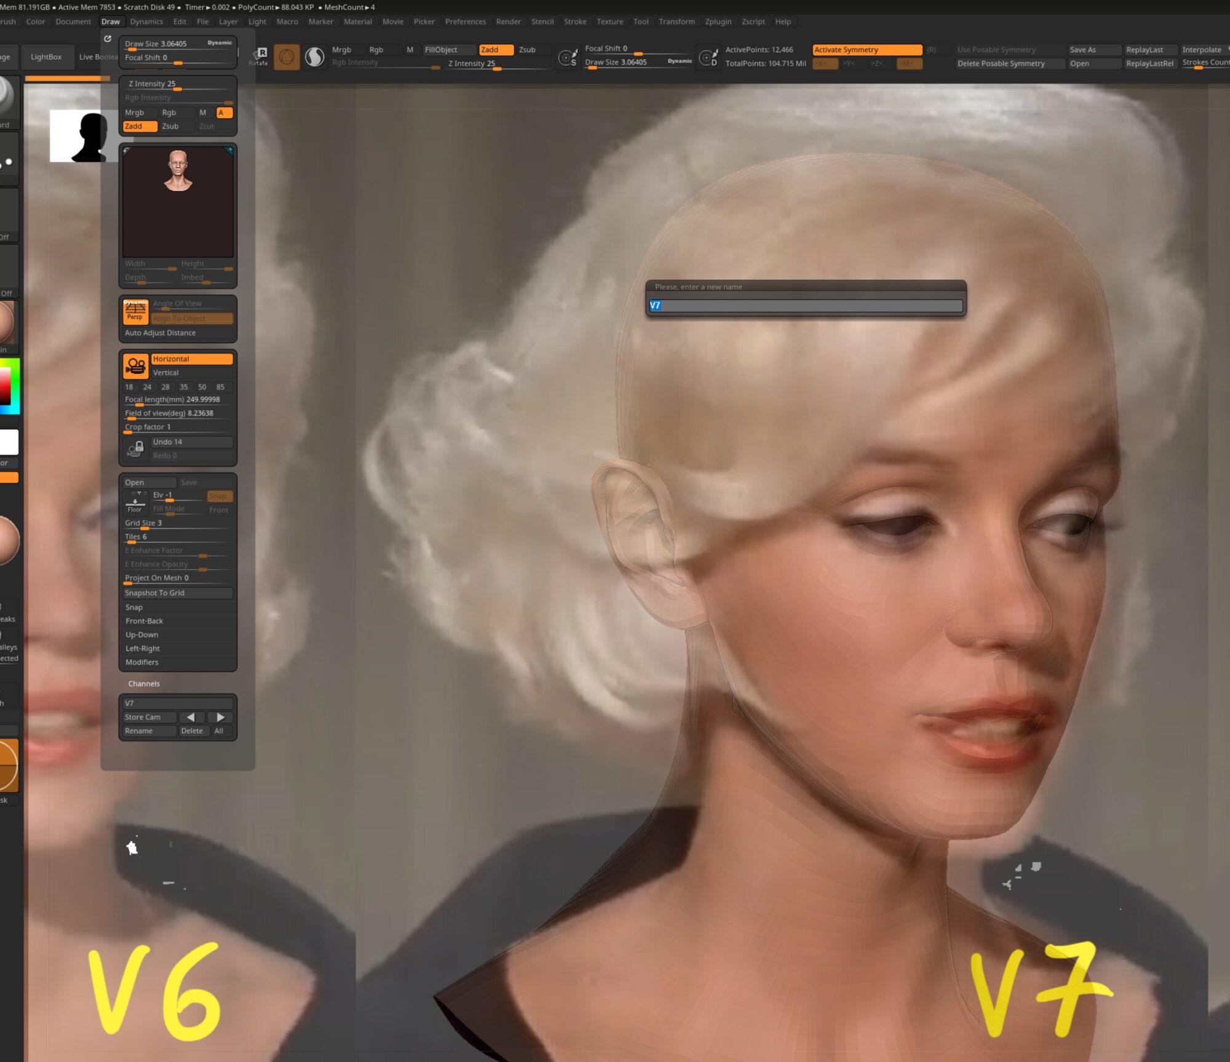This screenshot has width=1230, height=1062.
Task: Expand the Front-Back grid section
Action: tap(145, 621)
